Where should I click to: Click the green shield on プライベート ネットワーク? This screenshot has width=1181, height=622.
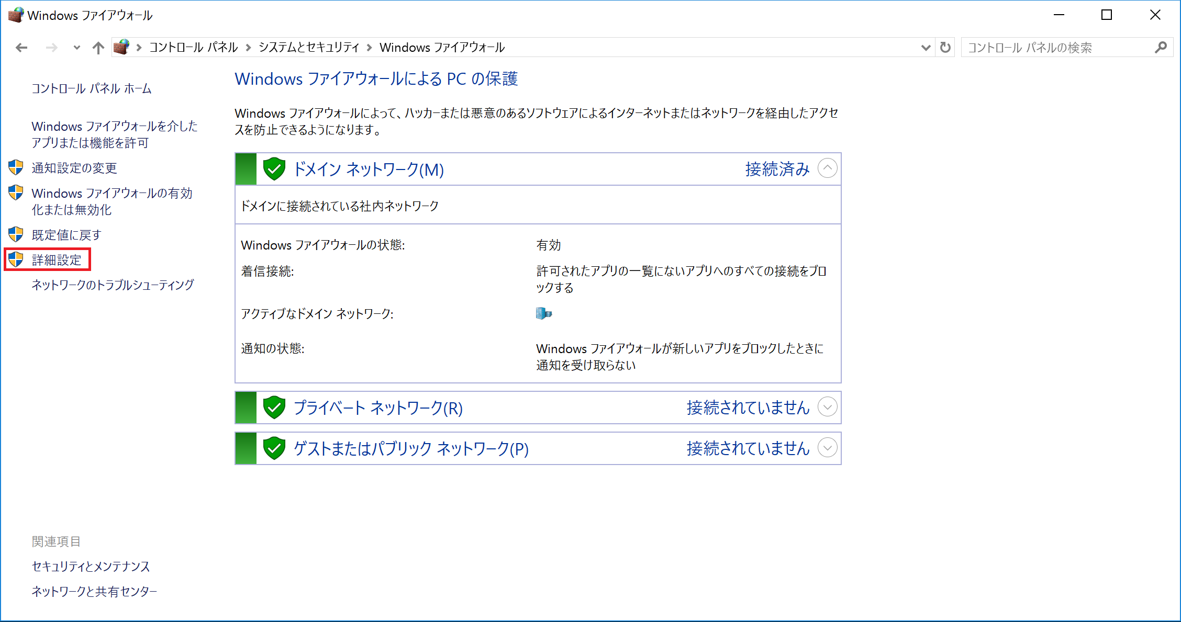tap(274, 408)
